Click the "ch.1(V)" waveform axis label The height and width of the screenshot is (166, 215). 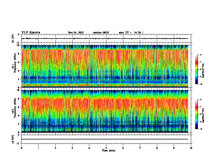point(13,39)
